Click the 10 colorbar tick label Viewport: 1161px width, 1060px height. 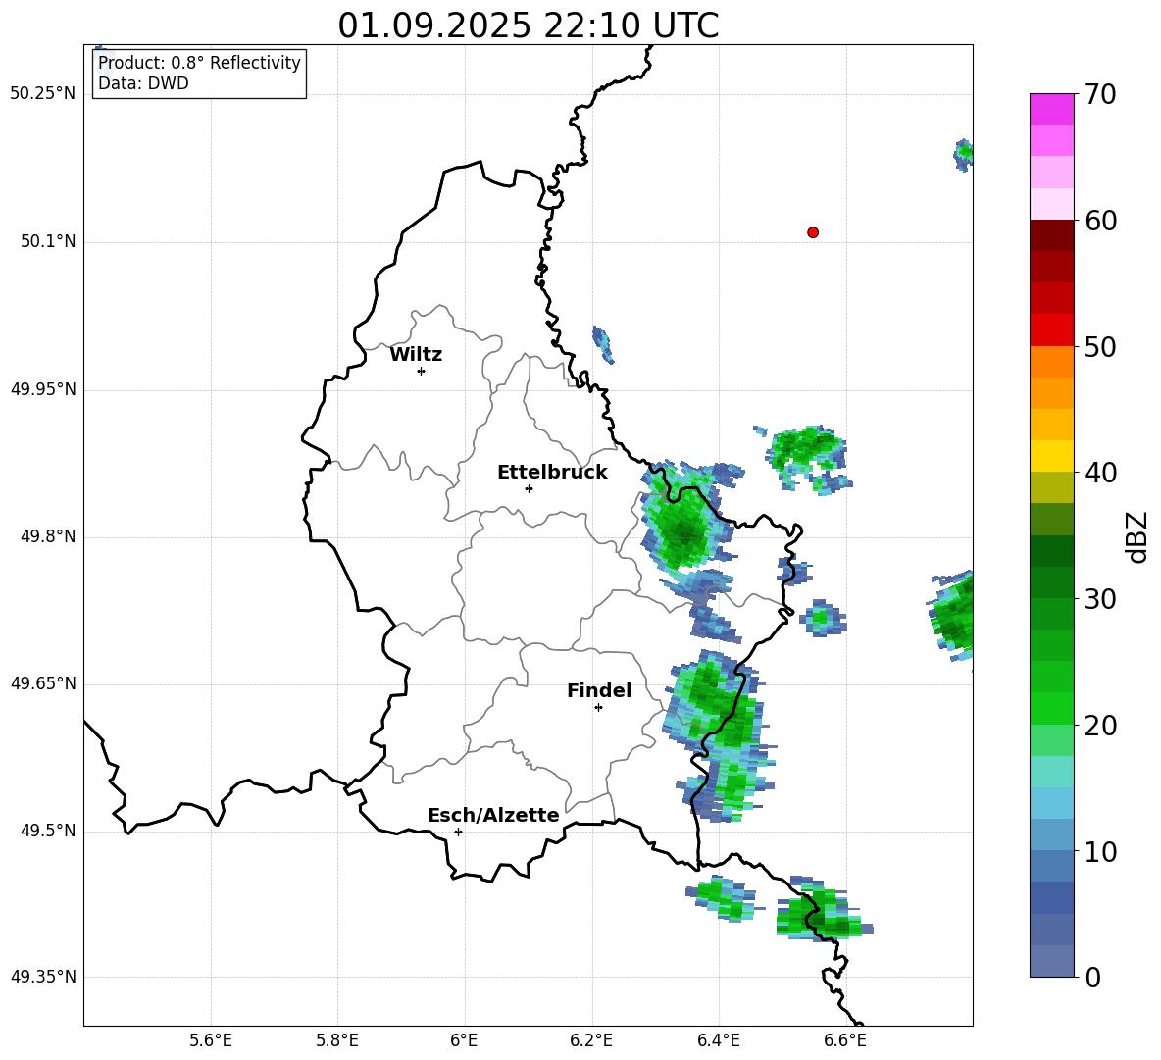(x=1100, y=851)
